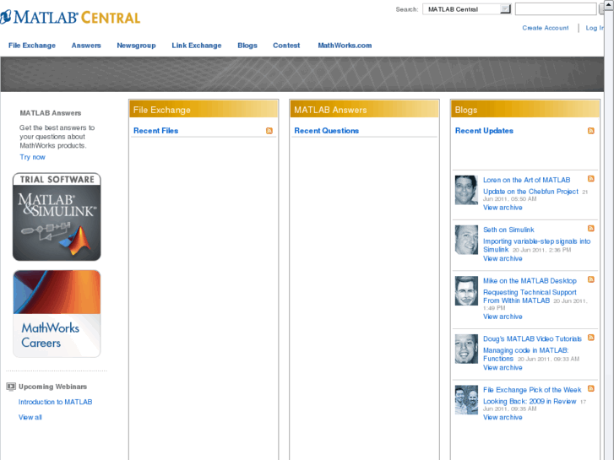The width and height of the screenshot is (614, 460).
Task: Click the File Exchange panel header
Action: click(204, 109)
